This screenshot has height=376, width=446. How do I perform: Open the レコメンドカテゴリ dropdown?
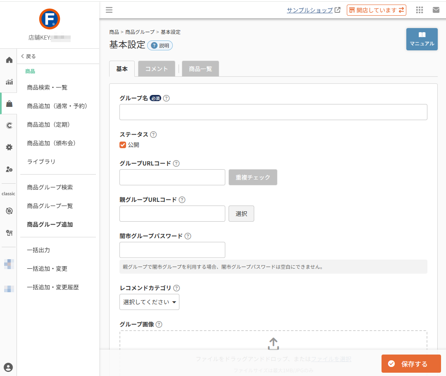click(149, 302)
